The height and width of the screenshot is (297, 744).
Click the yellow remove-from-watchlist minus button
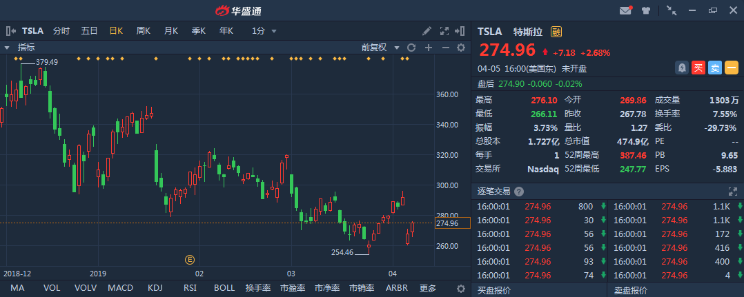tap(732, 68)
